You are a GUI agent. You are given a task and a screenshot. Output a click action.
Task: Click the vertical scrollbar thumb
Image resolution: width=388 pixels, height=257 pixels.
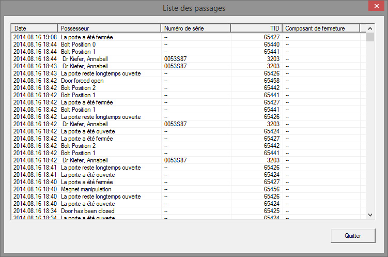pos(370,37)
